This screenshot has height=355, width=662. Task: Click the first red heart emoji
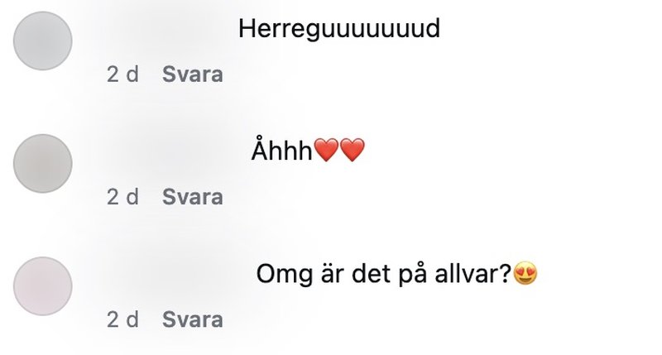click(326, 150)
